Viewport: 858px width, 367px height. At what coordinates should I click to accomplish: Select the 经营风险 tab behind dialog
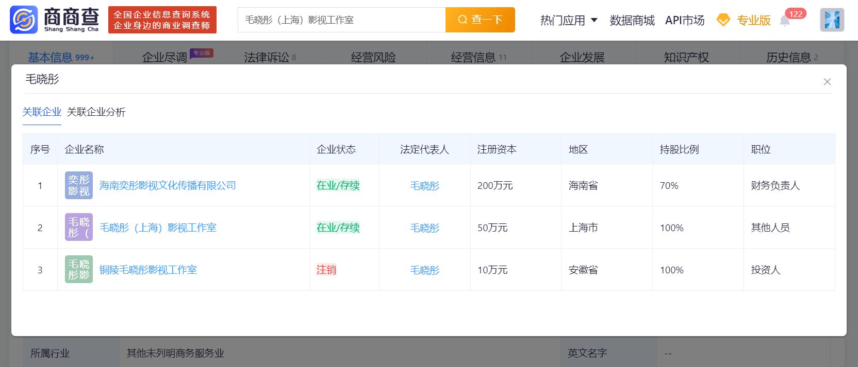(373, 57)
